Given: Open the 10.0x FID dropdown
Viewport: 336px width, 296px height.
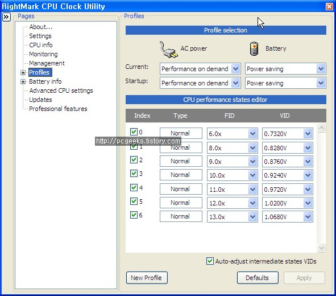Looking at the screenshot, I should [253, 175].
